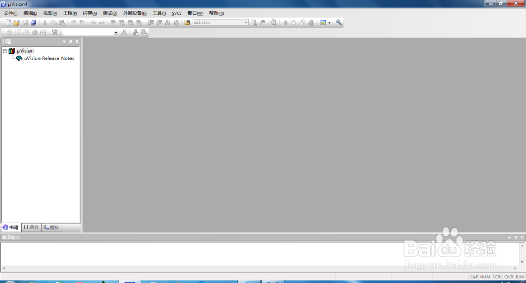Undo the last edit
Screen dimensions: 526x283
tap(73, 23)
